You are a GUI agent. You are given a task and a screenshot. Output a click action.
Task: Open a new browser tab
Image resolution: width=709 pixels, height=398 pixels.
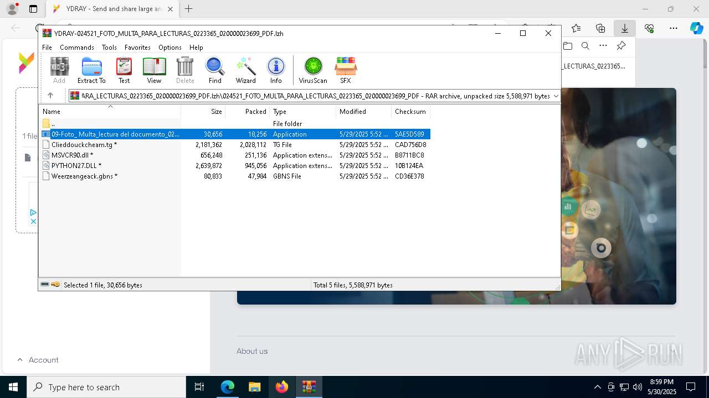(x=189, y=9)
